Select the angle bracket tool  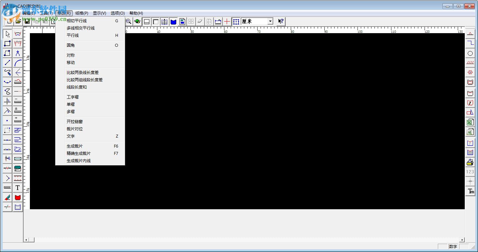click(7, 178)
